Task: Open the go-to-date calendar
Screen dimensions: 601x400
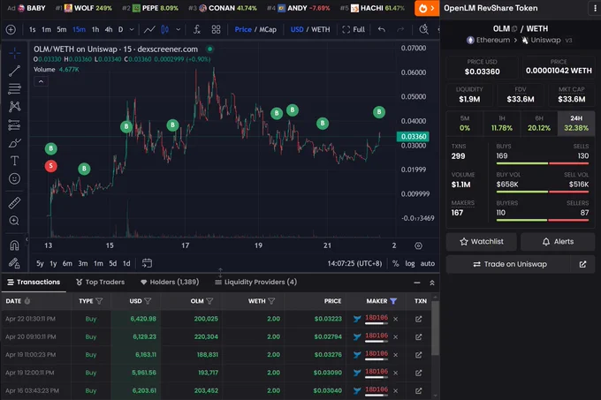Action: click(147, 263)
